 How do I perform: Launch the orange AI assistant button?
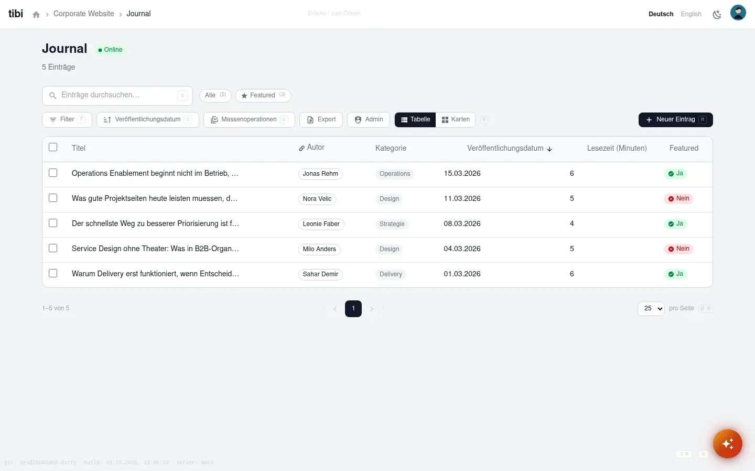click(x=728, y=444)
